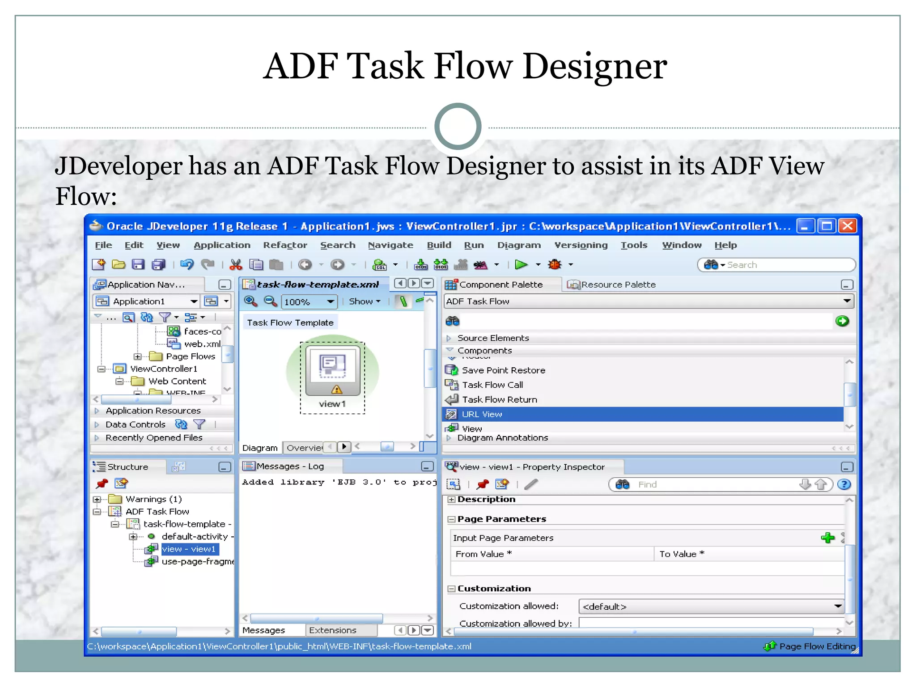
Task: Click the Undo toolbar icon
Action: pyautogui.click(x=187, y=265)
